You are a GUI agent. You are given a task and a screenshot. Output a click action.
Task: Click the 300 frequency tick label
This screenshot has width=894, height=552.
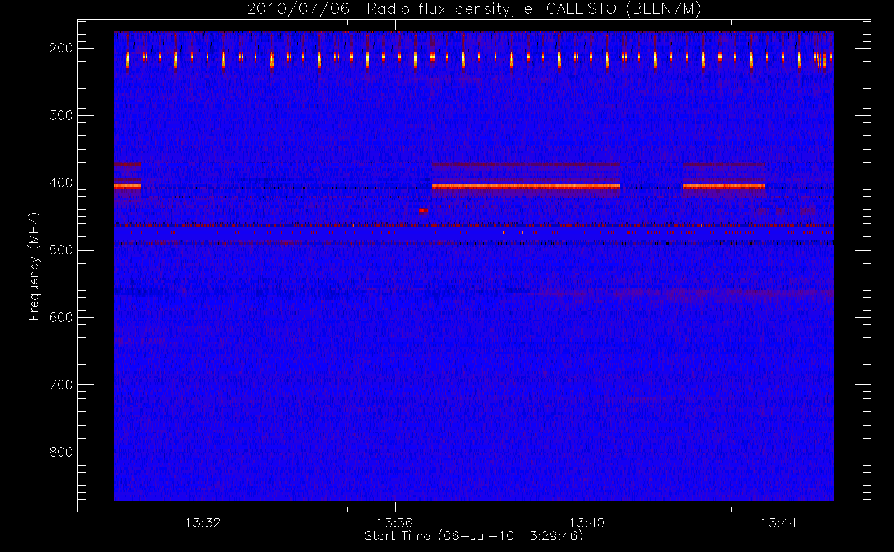tap(61, 115)
